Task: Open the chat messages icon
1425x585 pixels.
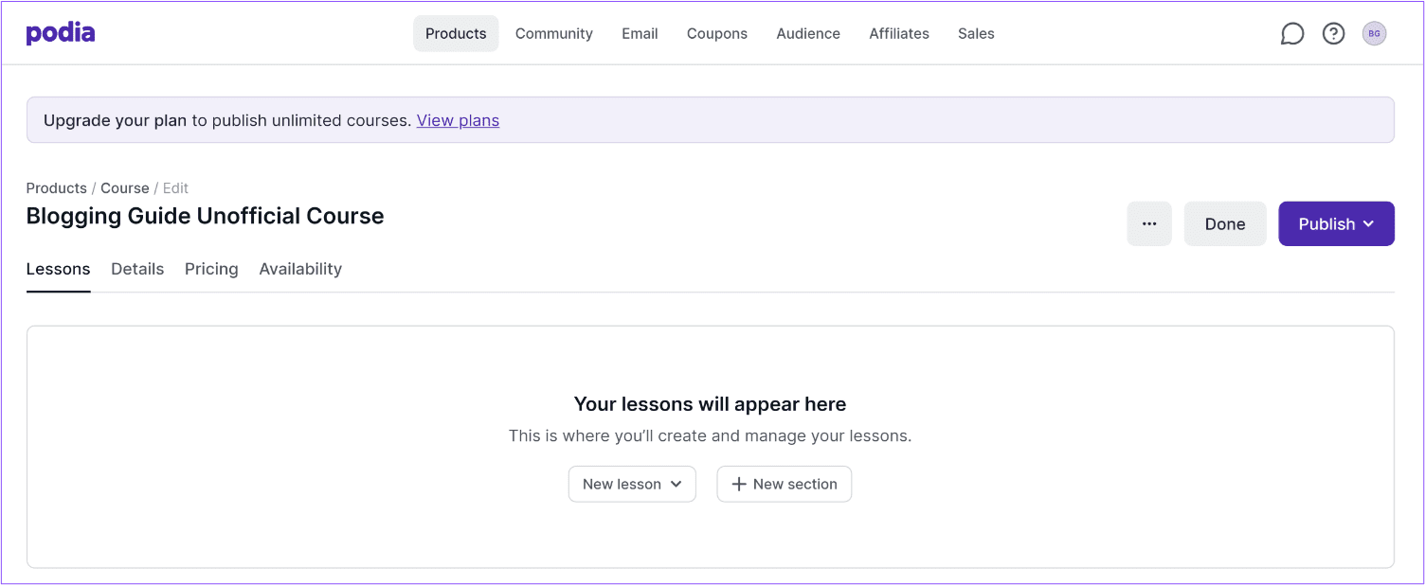Action: pos(1291,34)
